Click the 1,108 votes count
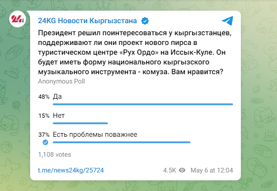The image size is (277, 191). pos(55,154)
